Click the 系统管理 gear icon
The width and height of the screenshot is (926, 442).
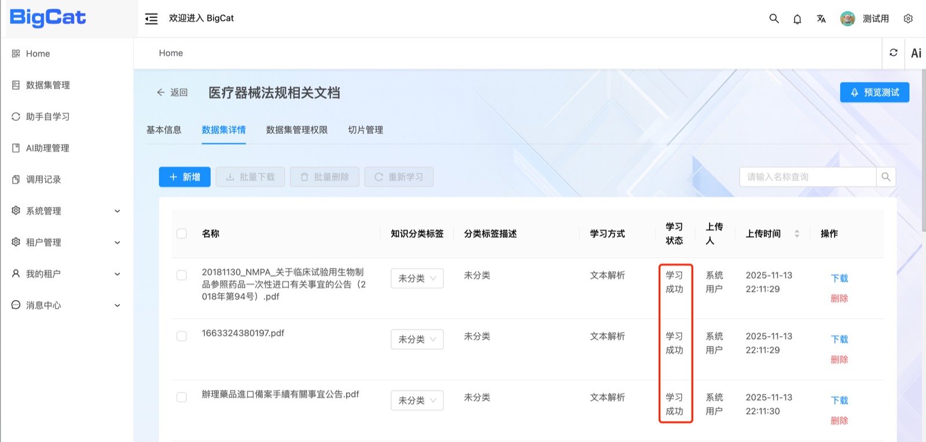[16, 211]
